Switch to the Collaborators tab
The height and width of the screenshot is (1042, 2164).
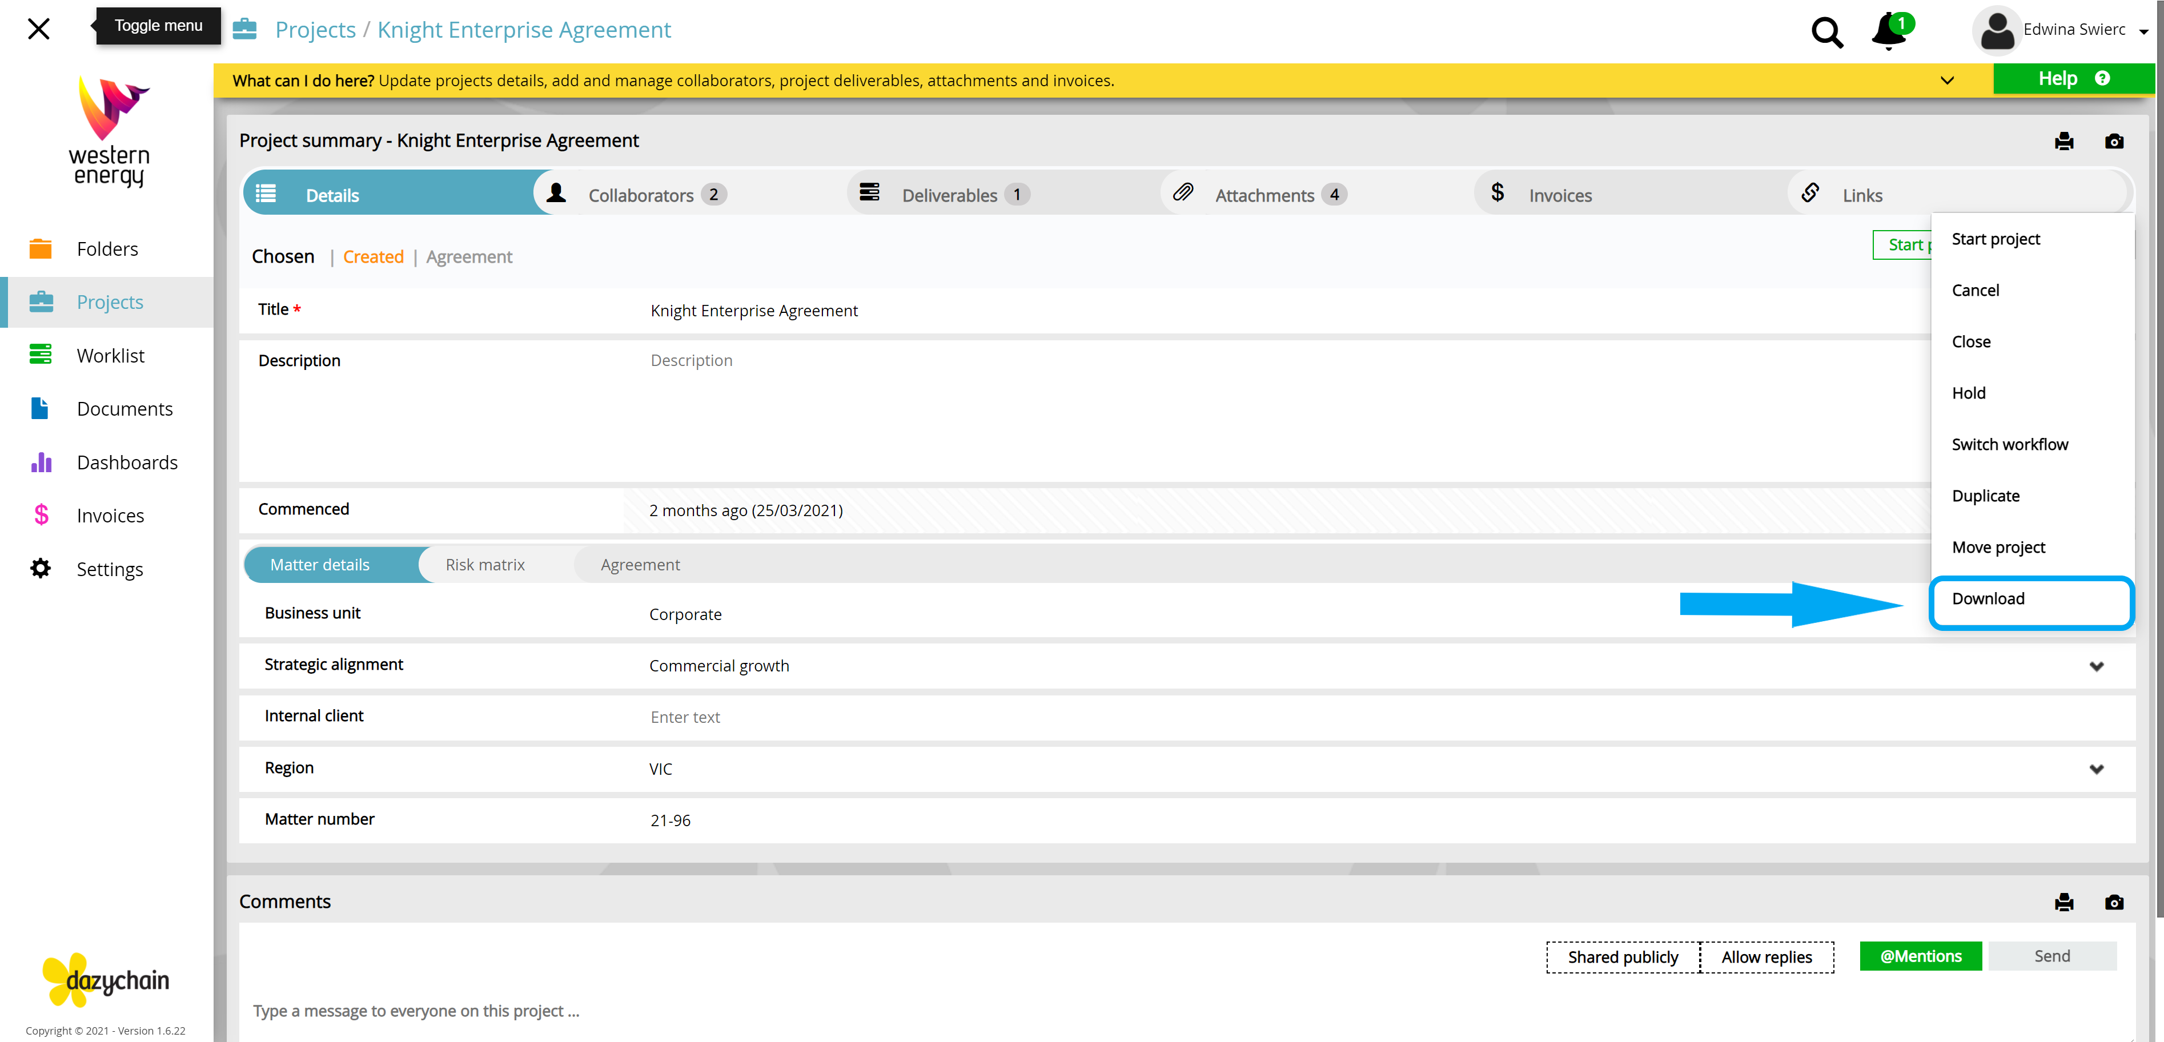690,194
